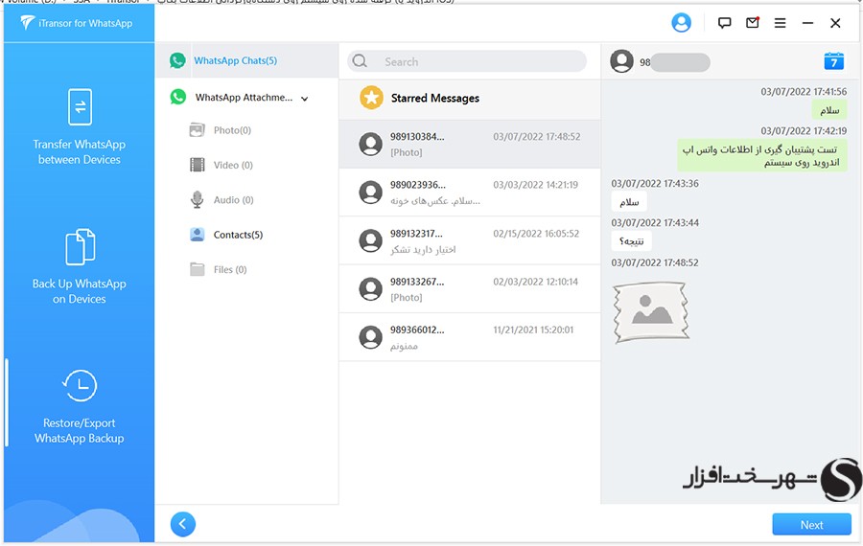Open Contacts(5) list
The image size is (863, 546).
(226, 235)
